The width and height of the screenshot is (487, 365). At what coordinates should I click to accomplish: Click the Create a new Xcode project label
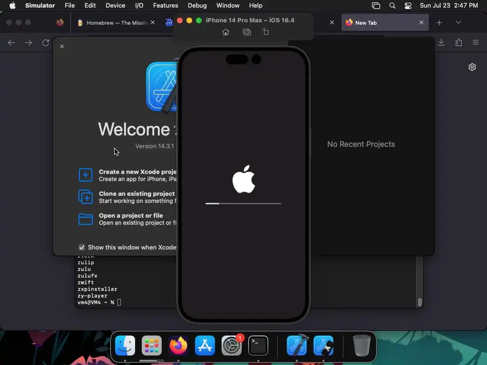(x=137, y=172)
